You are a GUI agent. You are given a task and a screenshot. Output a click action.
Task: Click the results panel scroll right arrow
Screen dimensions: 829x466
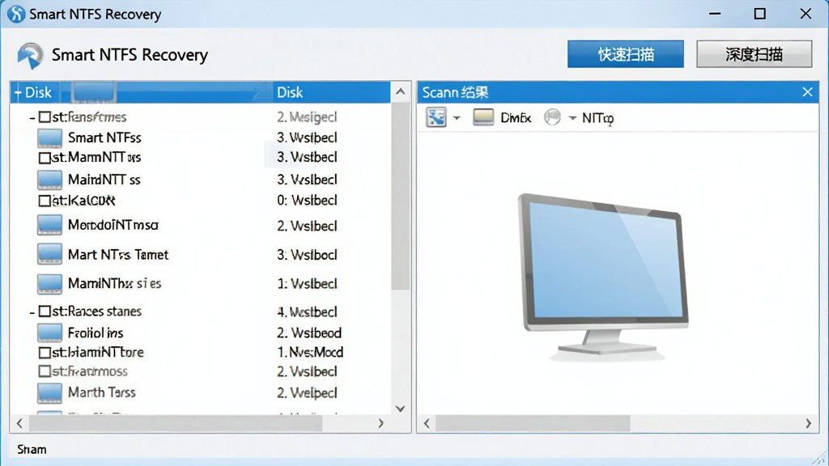coord(808,423)
